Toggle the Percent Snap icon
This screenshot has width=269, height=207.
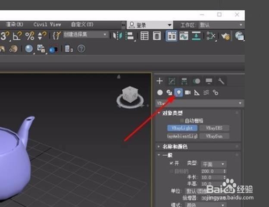coord(30,36)
